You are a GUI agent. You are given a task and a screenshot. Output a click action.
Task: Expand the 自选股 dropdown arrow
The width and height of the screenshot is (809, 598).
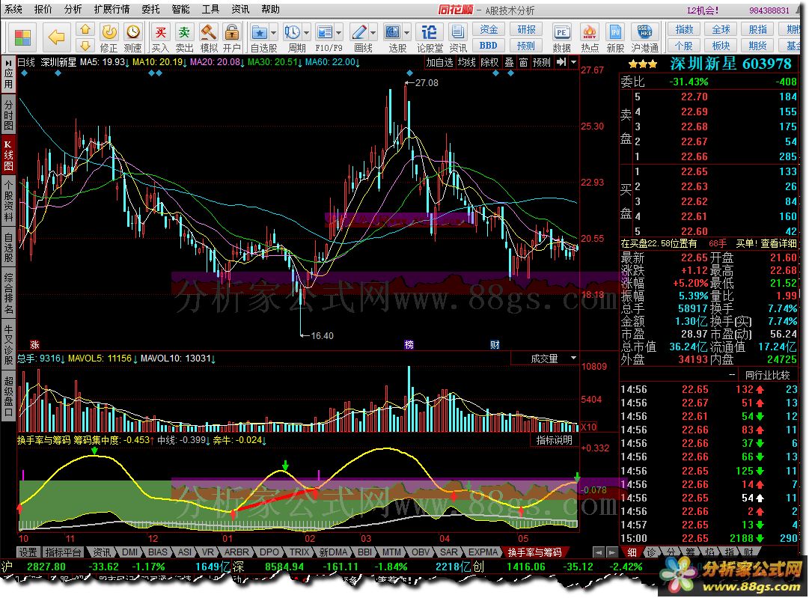click(x=273, y=33)
